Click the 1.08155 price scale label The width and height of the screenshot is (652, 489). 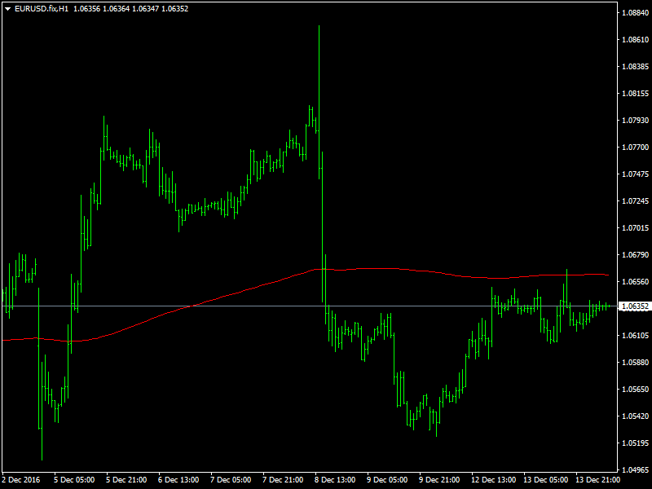pos(635,94)
